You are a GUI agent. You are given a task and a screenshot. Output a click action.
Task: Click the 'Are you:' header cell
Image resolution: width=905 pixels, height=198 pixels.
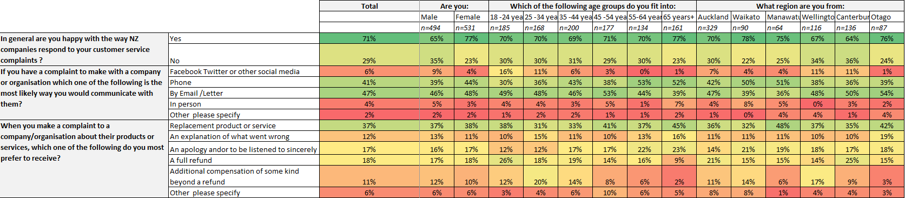pos(454,6)
